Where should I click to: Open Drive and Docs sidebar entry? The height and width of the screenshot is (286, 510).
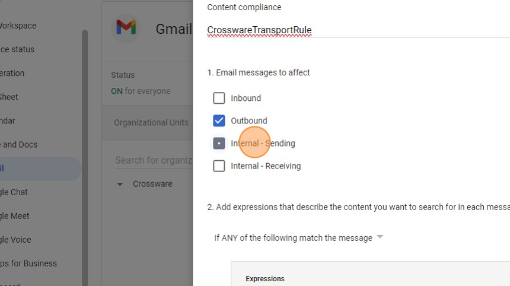pyautogui.click(x=18, y=144)
